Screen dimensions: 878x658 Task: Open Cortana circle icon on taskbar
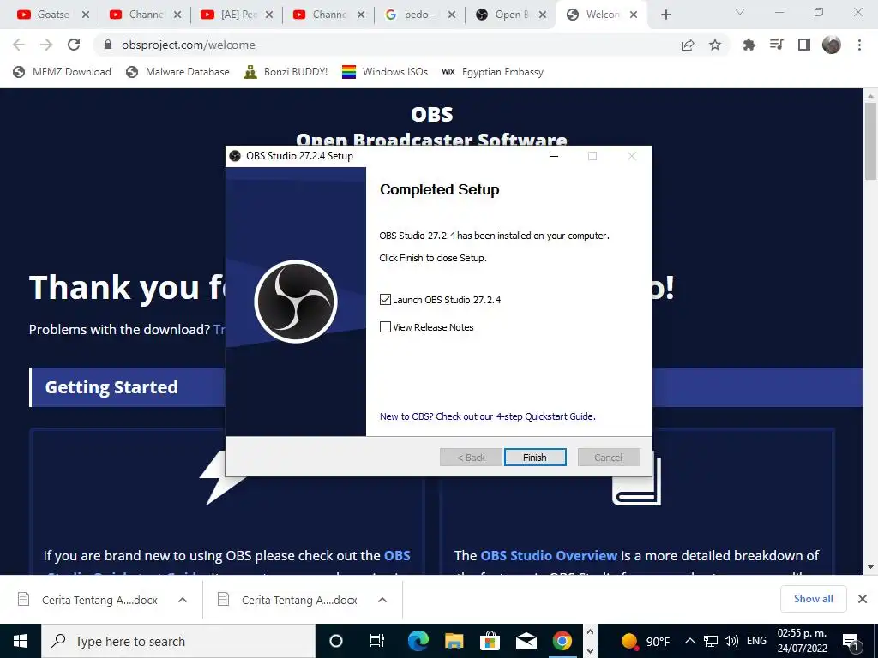point(336,641)
